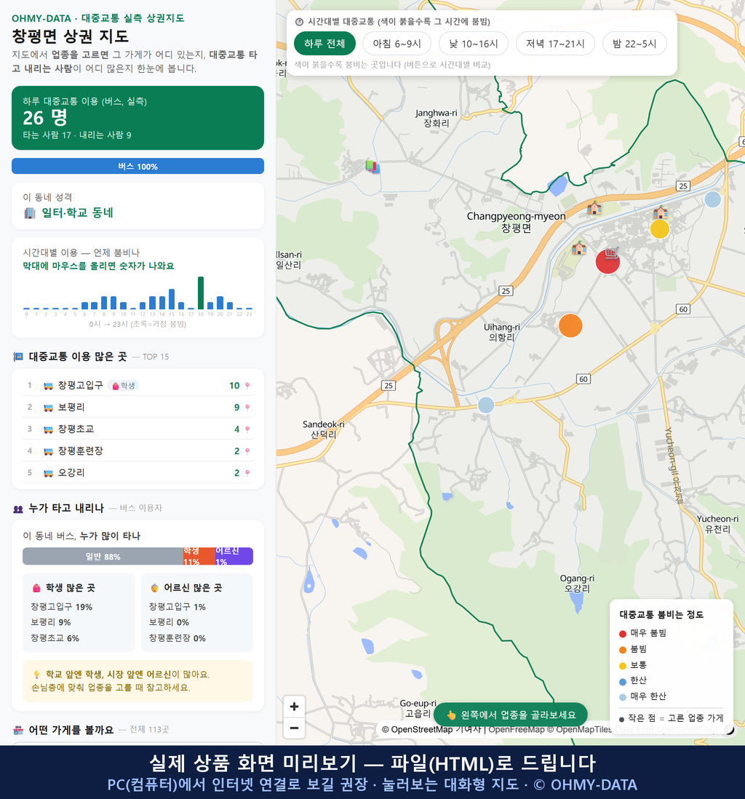Click the tall blue 15시 bar in chart

(172, 299)
